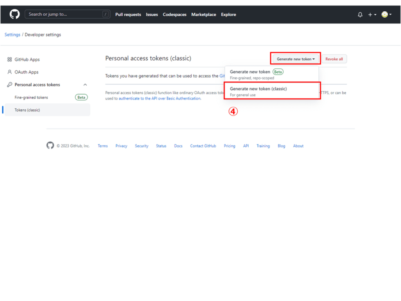Open Fine-grained tokens in sidebar

pos(47,97)
